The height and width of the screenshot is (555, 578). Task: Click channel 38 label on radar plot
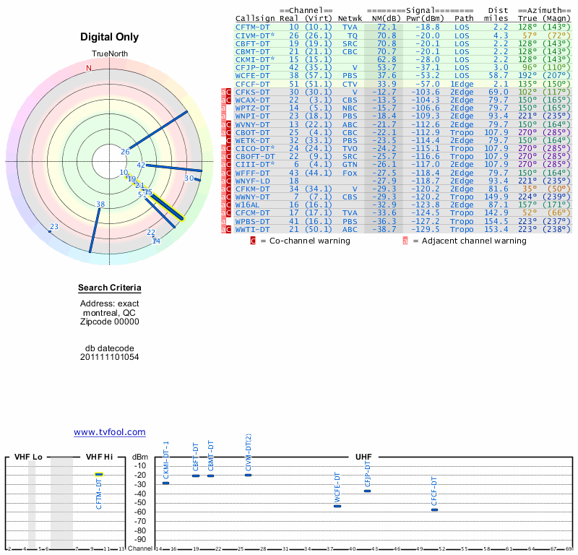coord(100,205)
